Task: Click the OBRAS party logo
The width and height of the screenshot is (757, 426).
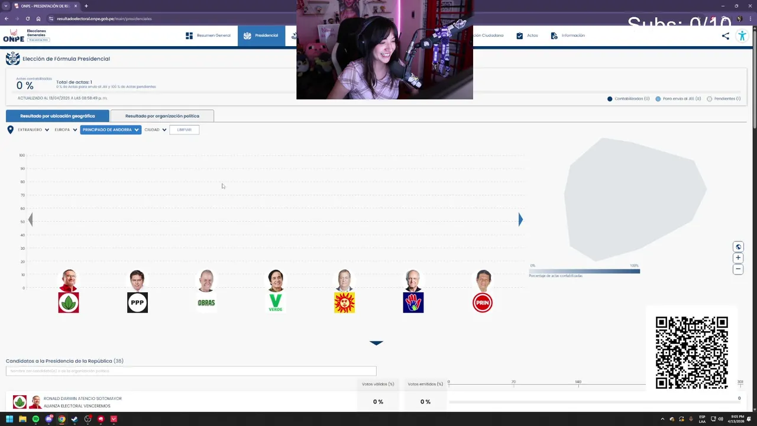Action: coord(206,302)
